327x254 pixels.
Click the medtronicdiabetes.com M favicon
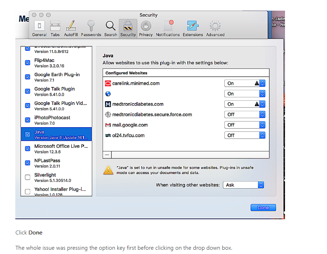[108, 104]
